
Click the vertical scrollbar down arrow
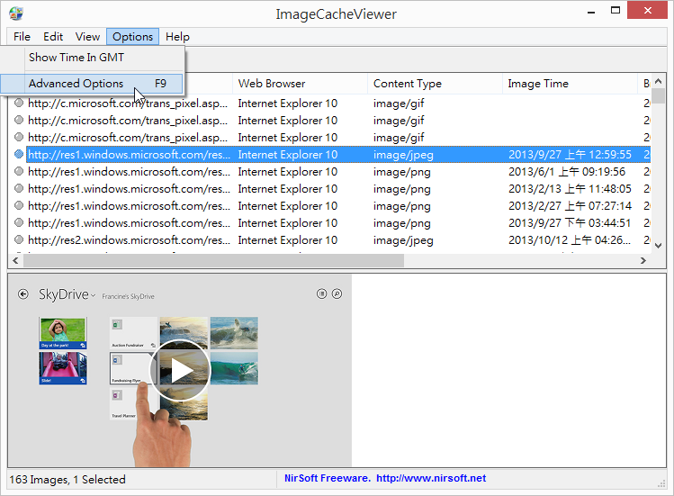tap(658, 246)
